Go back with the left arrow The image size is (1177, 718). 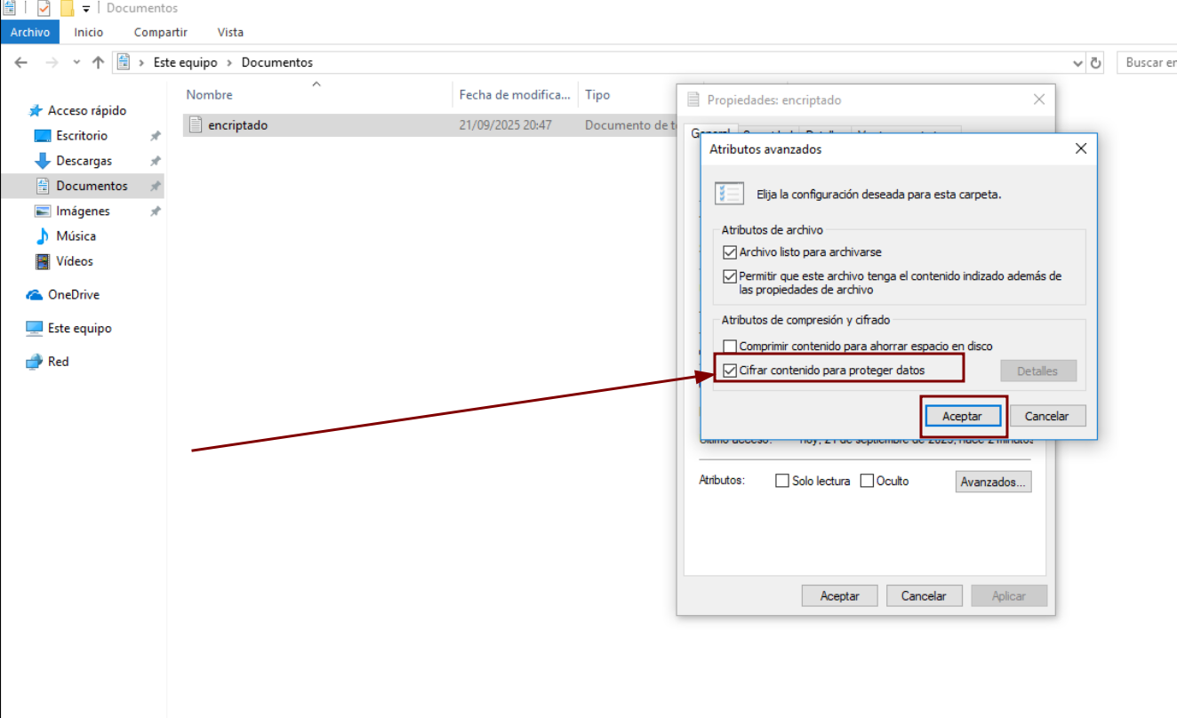coord(21,63)
